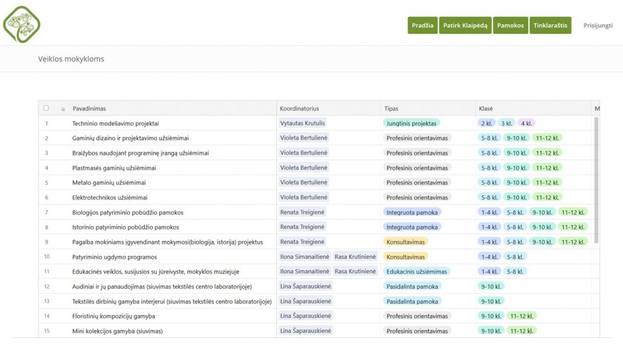This screenshot has width=623, height=350.
Task: Click the 2 kl. class tag
Action: (486, 123)
